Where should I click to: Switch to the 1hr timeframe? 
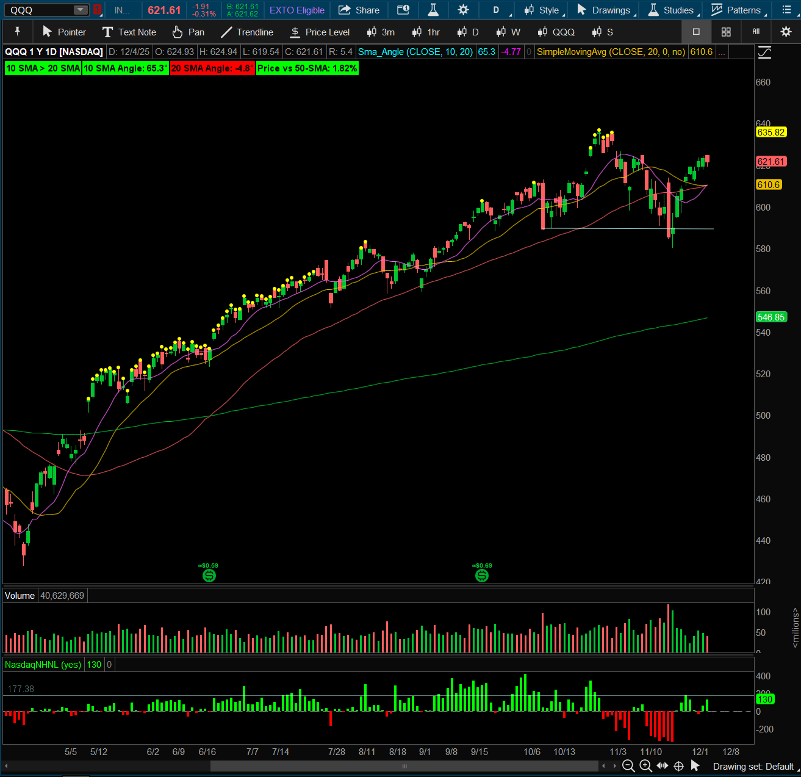click(x=426, y=32)
